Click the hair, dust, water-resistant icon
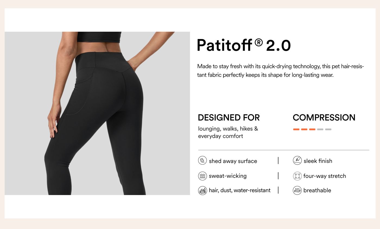Image resolution: width=380 pixels, height=229 pixels. [202, 190]
